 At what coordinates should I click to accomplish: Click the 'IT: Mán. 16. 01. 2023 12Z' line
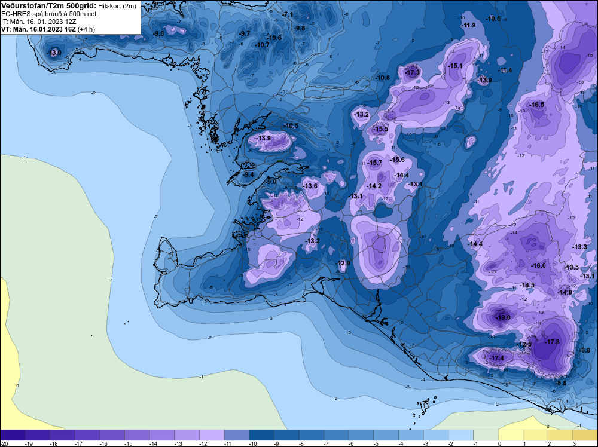coord(39,22)
